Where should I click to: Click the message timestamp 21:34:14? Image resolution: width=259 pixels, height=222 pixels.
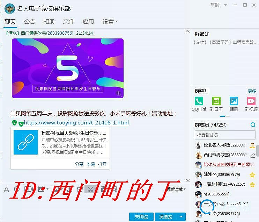(84, 33)
